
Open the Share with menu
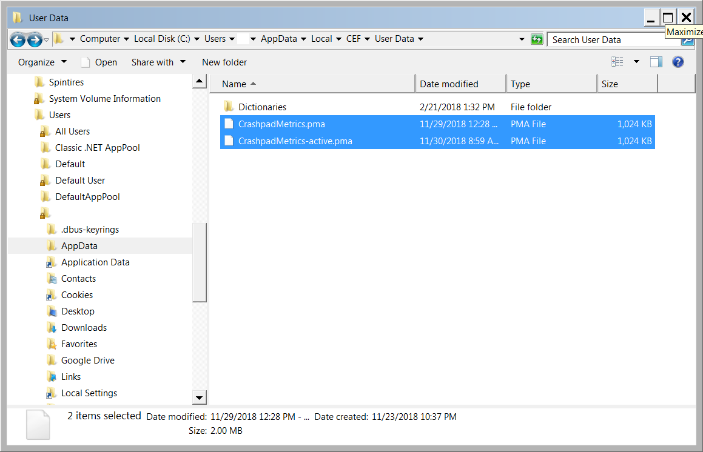click(158, 62)
